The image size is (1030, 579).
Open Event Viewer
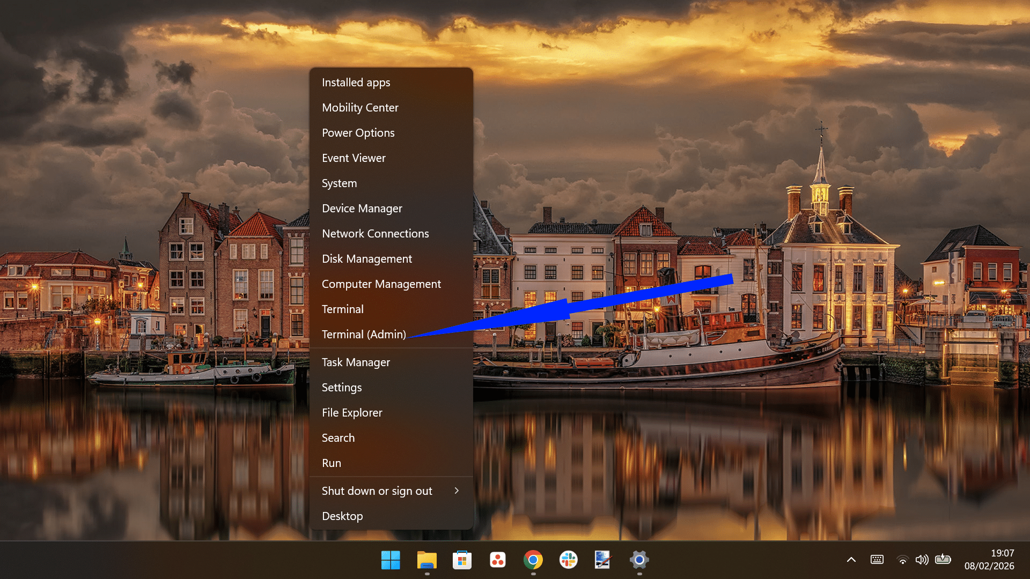pyautogui.click(x=354, y=158)
